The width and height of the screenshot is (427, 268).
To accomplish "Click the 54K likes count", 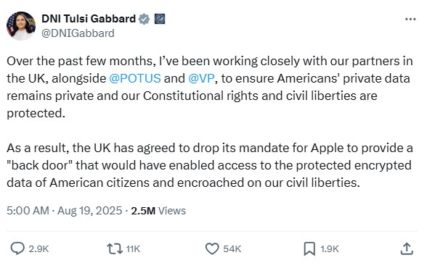I will (232, 248).
